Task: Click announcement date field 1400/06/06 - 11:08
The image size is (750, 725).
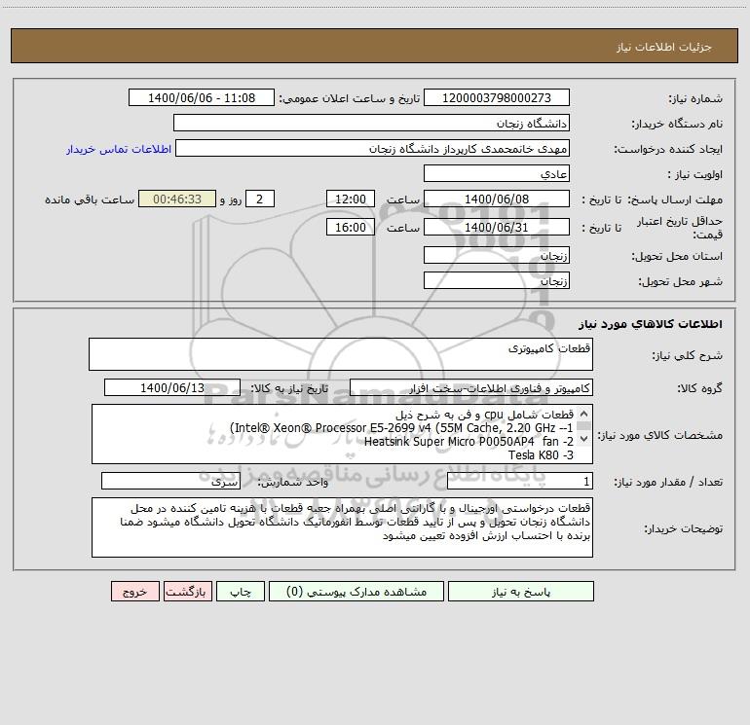Action: click(x=202, y=97)
